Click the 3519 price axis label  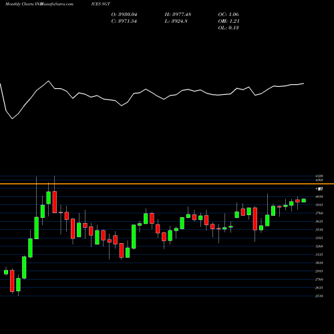[x=319, y=230]
